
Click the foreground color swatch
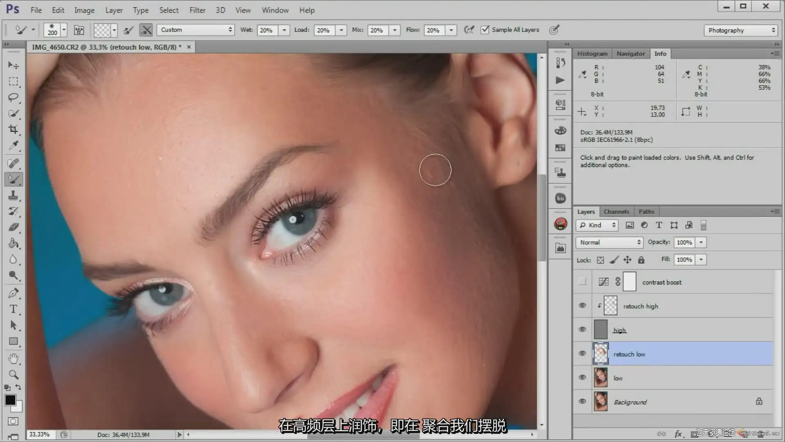[10, 400]
